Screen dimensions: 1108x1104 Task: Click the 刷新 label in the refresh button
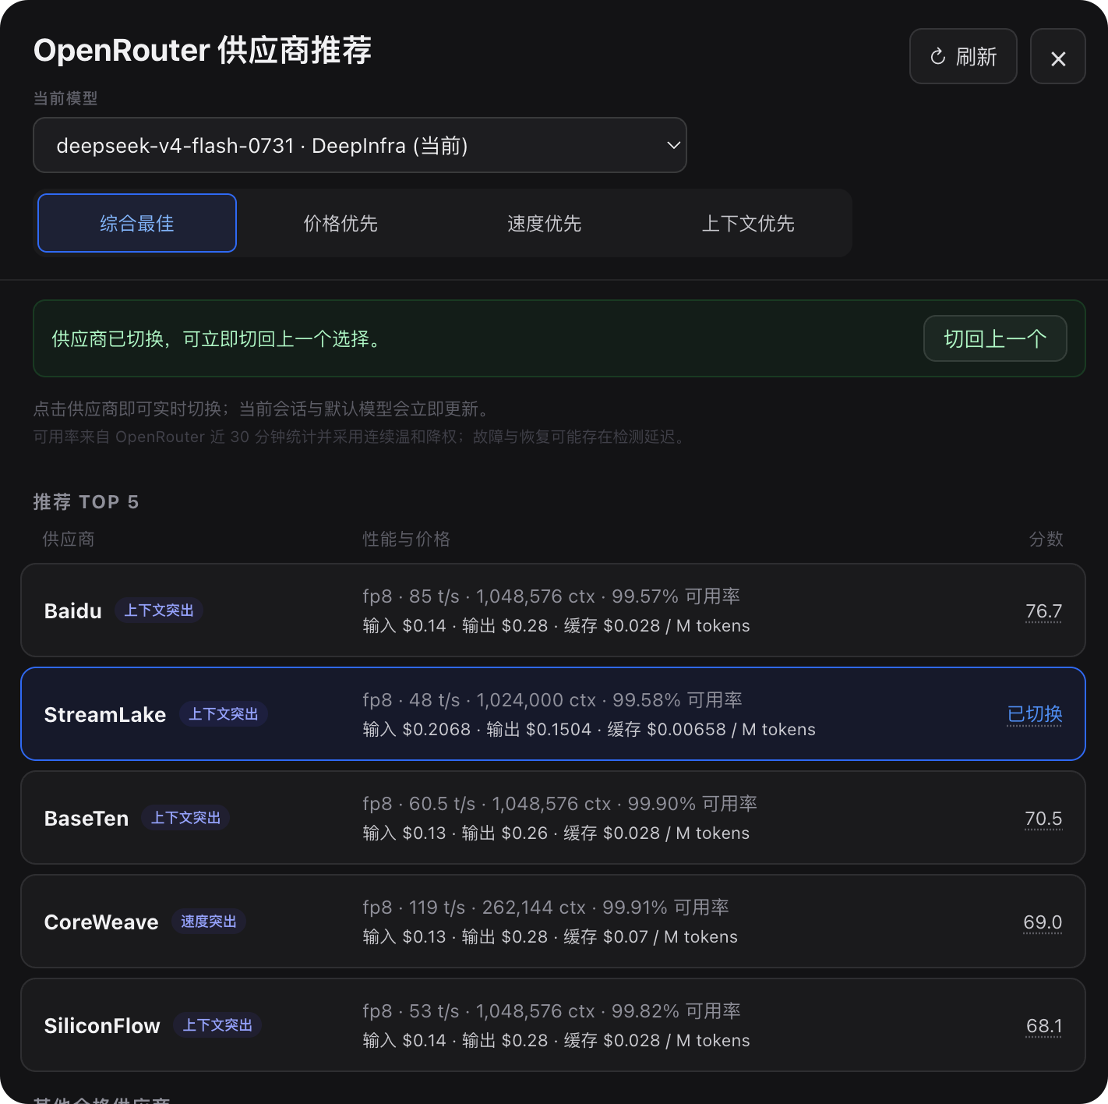tap(976, 57)
